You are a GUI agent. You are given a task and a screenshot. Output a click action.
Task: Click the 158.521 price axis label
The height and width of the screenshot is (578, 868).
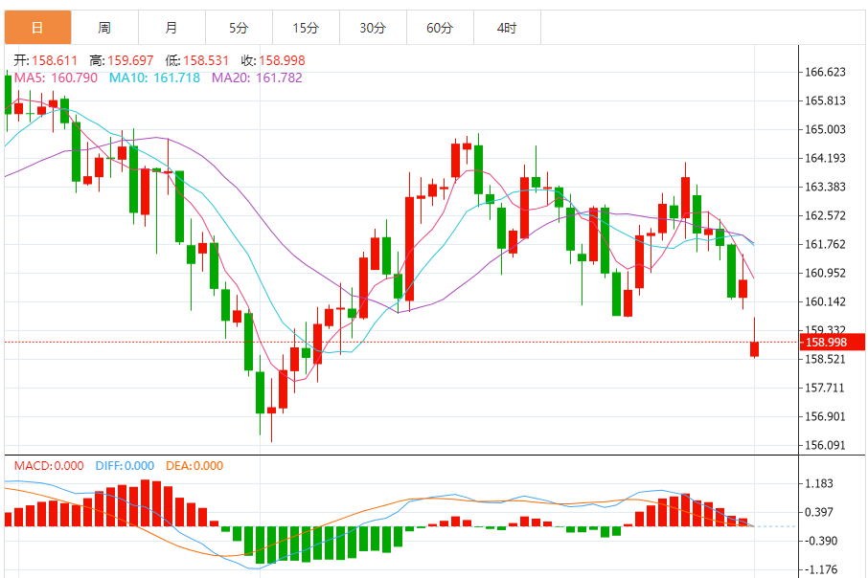pos(825,360)
